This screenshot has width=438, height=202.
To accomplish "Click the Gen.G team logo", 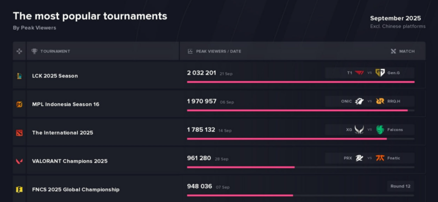I will pyautogui.click(x=380, y=73).
